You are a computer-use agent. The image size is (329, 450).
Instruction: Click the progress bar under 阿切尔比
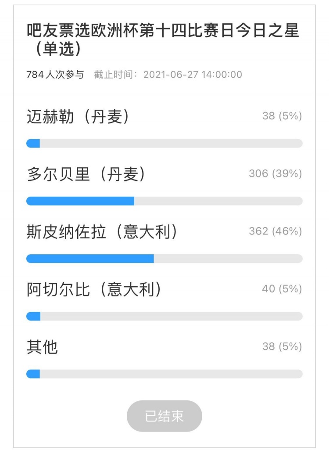(x=164, y=316)
